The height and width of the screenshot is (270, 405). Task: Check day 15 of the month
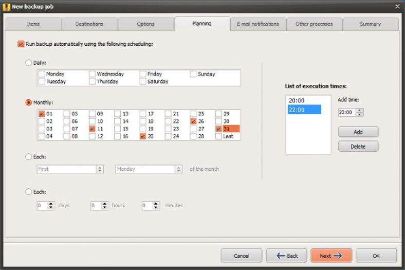pos(118,129)
